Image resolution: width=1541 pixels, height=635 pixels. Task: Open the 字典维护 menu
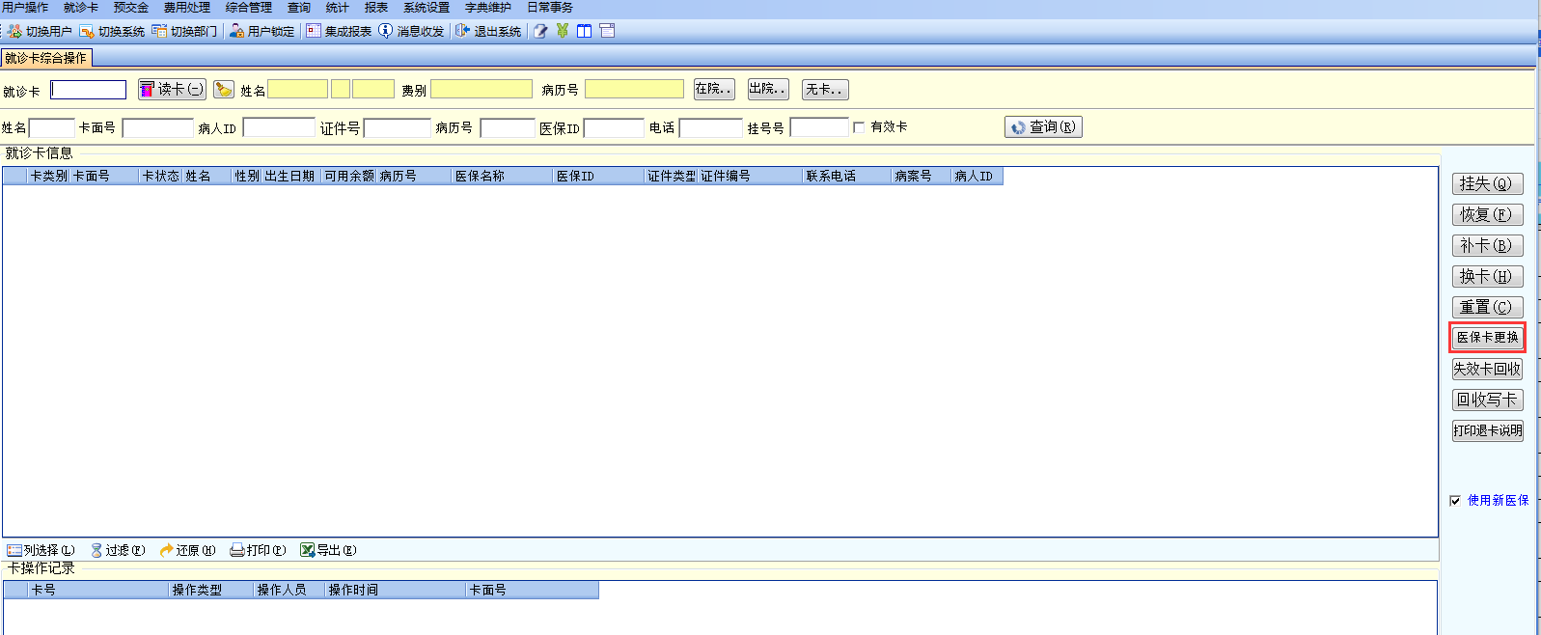pos(488,8)
